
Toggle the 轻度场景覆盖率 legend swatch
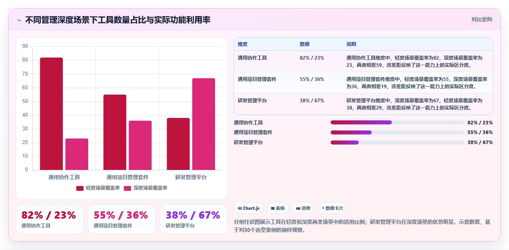[x=80, y=188]
